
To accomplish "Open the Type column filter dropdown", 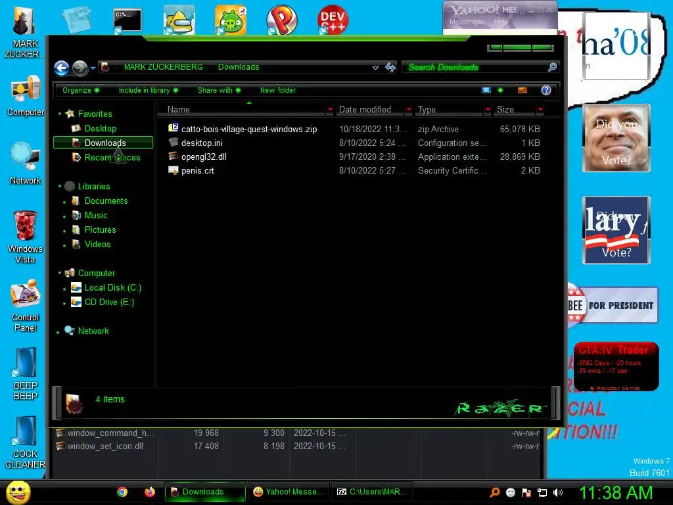I will tap(488, 110).
